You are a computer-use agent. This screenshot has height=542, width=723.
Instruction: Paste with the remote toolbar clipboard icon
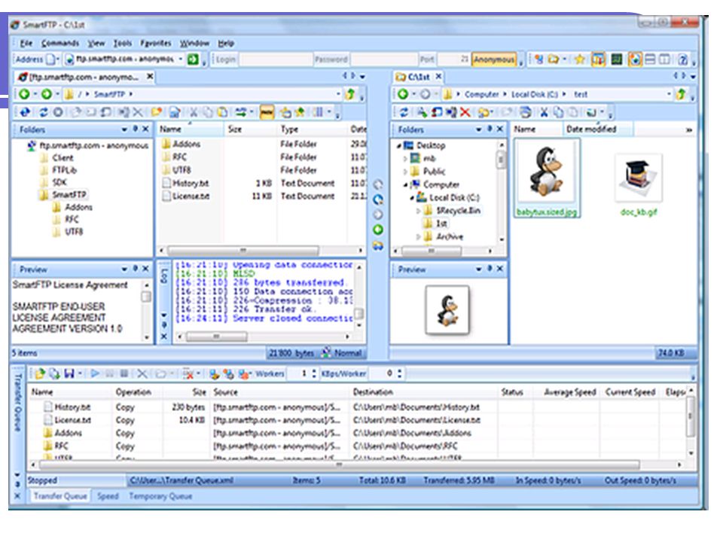point(222,112)
